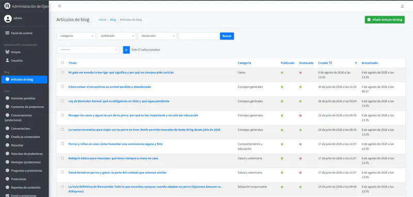The image size is (413, 197).
Task: Sort by the Título column header
Action: pyautogui.click(x=72, y=63)
